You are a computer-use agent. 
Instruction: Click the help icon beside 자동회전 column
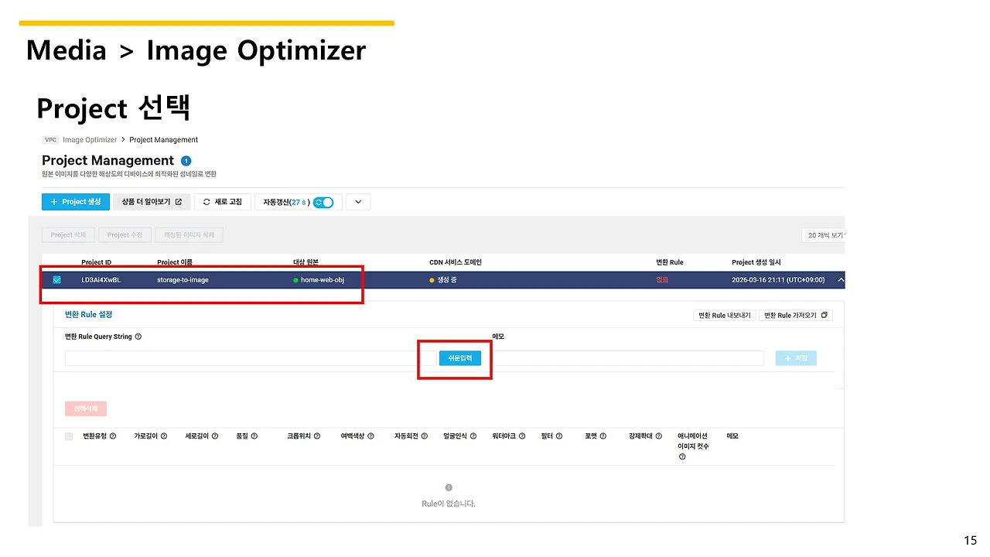(425, 436)
